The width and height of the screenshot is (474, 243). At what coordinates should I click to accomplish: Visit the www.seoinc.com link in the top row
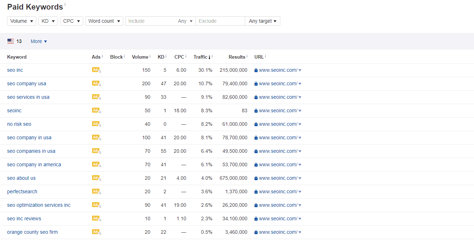pyautogui.click(x=278, y=70)
